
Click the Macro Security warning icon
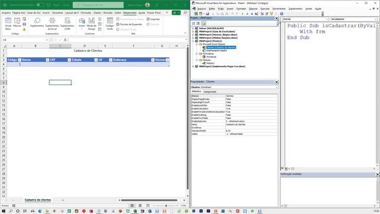tap(24, 29)
